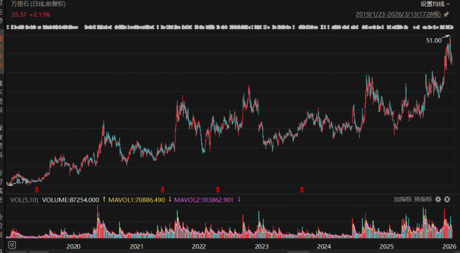Click the 2026 label on time axis

(x=449, y=246)
